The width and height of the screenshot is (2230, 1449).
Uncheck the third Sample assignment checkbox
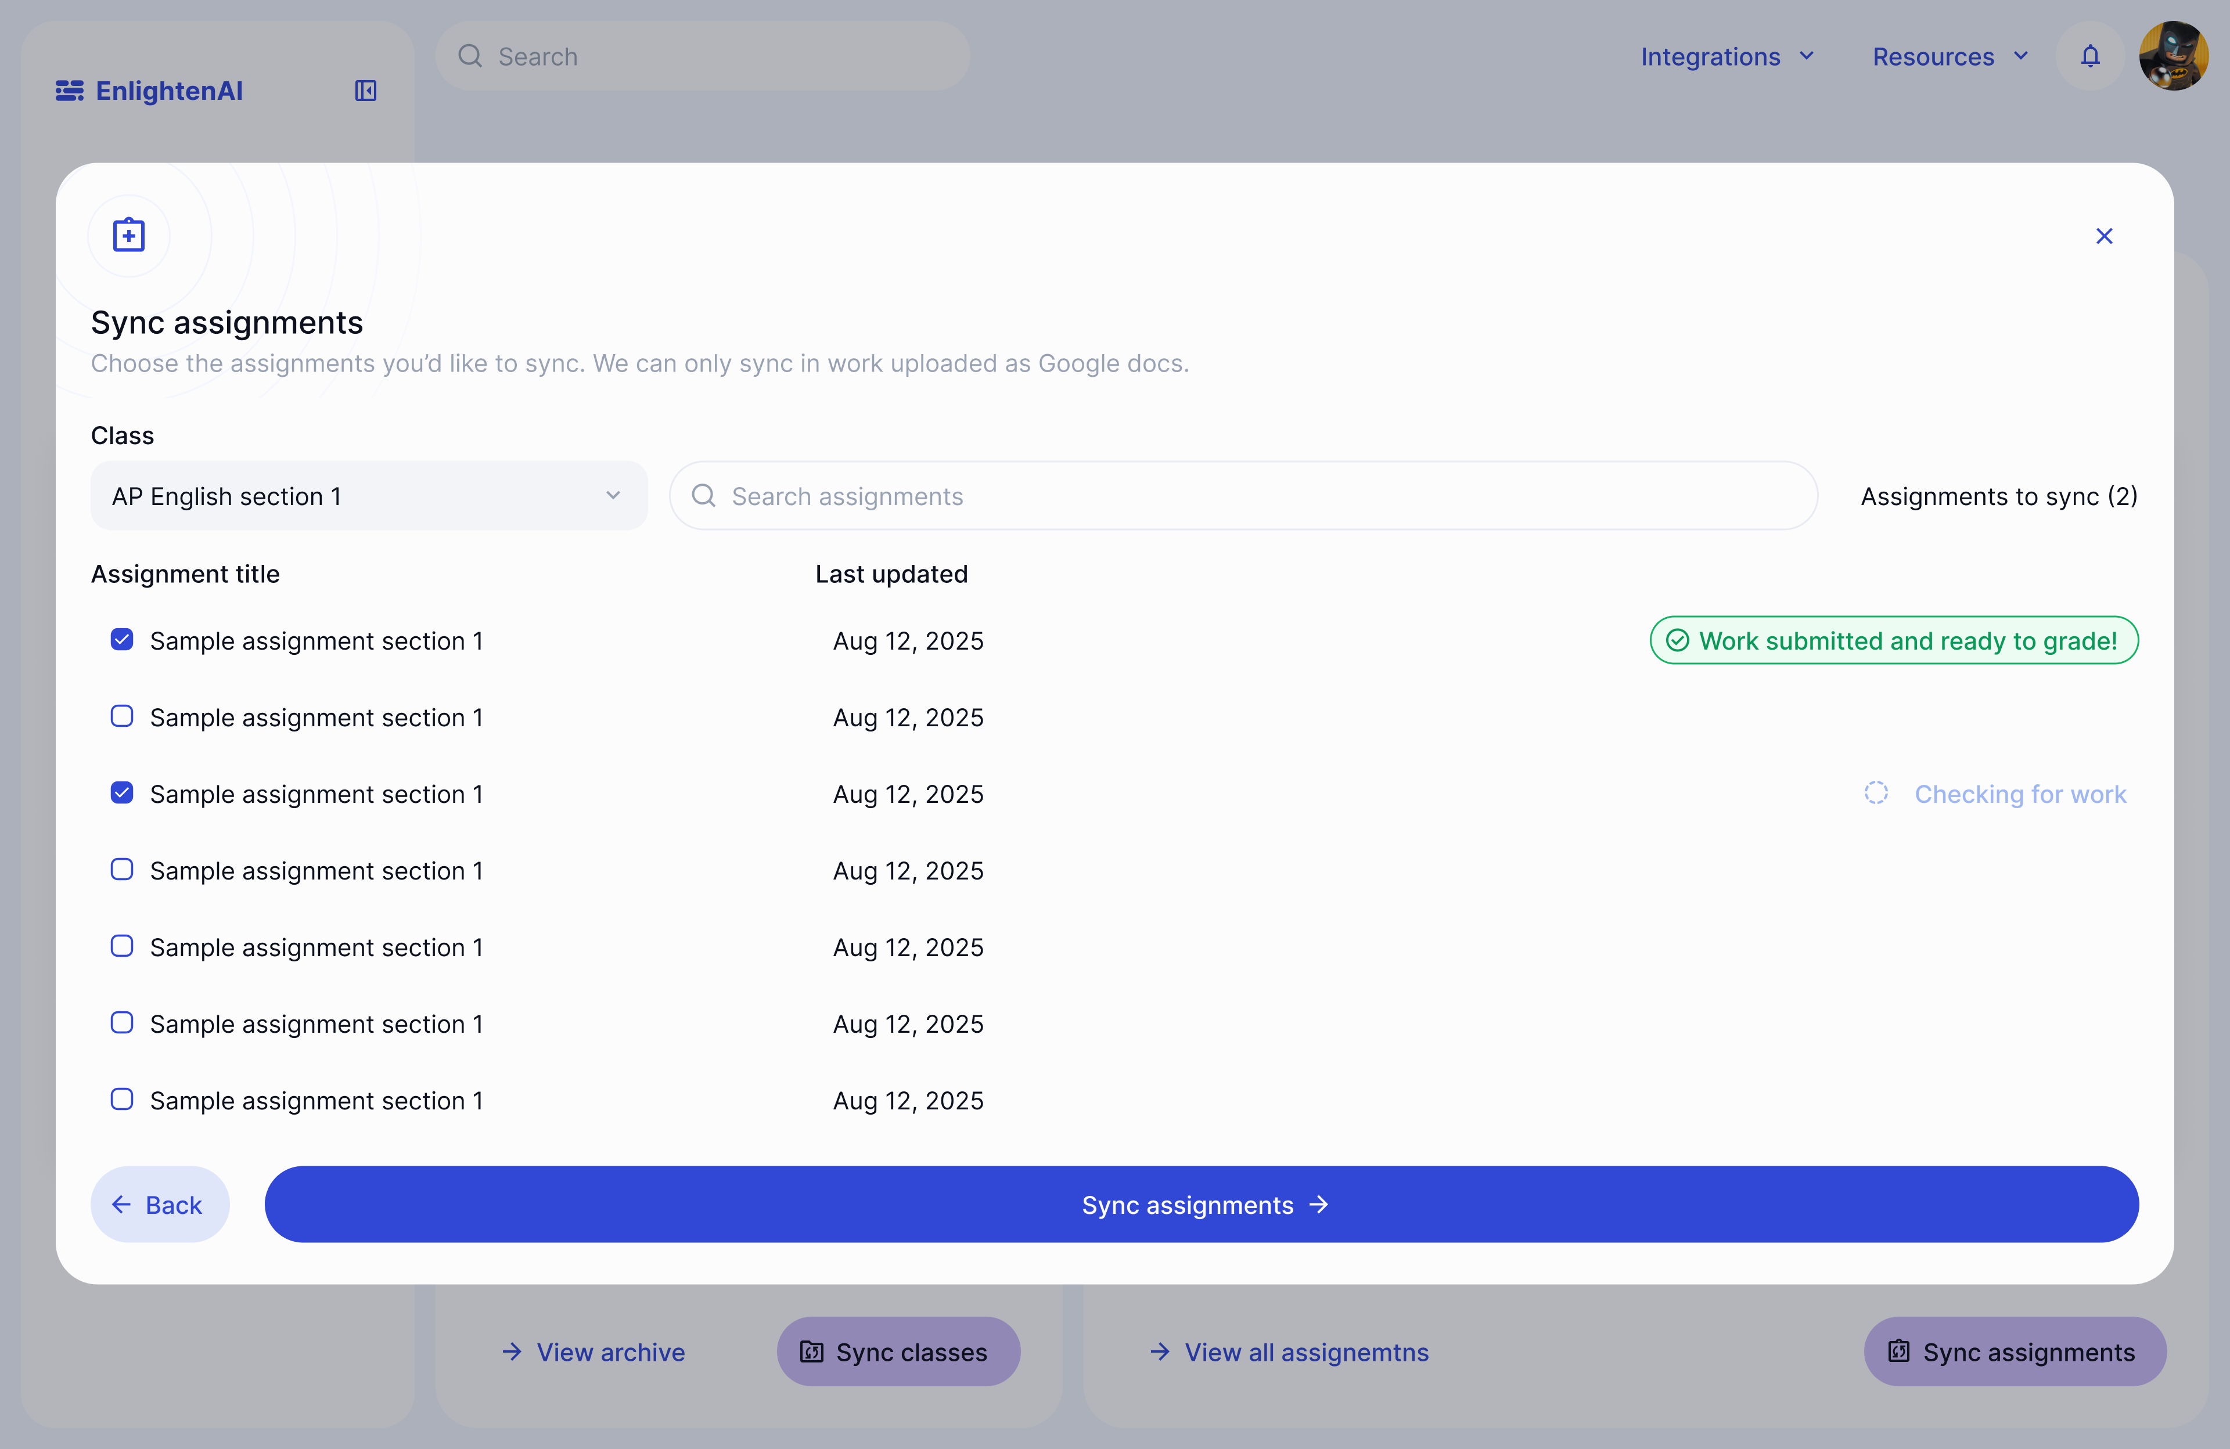122,794
